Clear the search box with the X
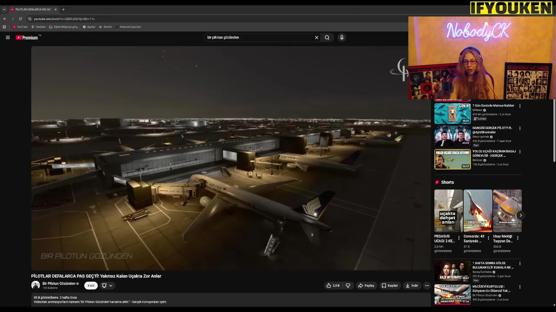The width and height of the screenshot is (556, 312). pos(317,37)
